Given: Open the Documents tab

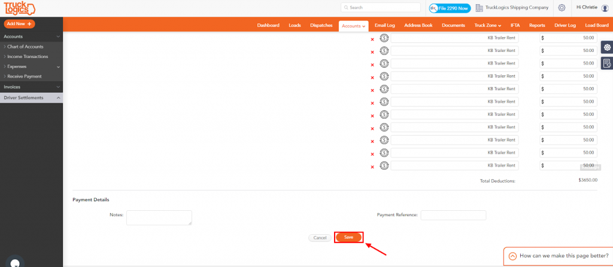Looking at the screenshot, I should 454,25.
